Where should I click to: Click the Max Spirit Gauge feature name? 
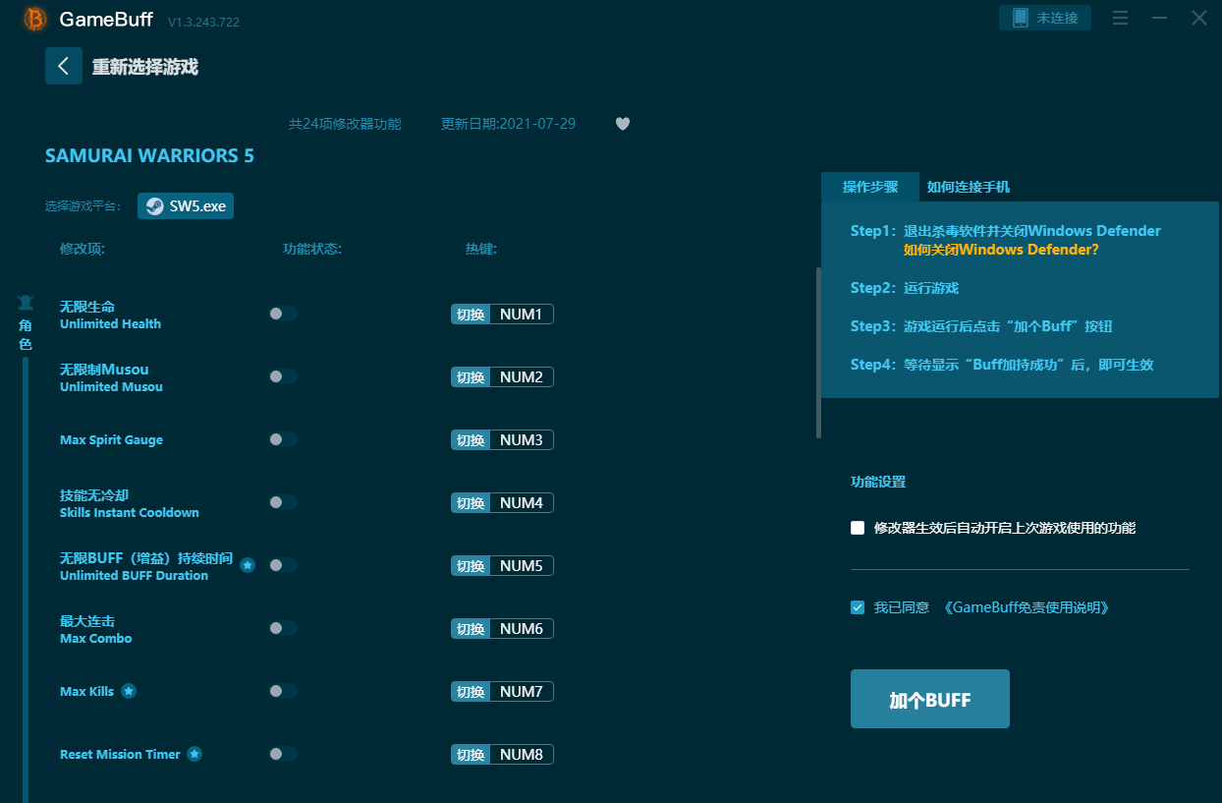click(x=111, y=439)
